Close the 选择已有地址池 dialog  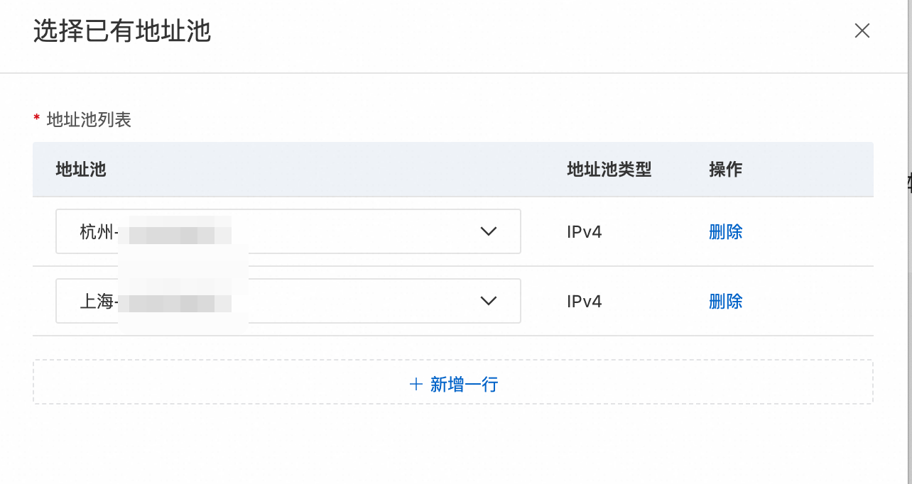point(862,31)
